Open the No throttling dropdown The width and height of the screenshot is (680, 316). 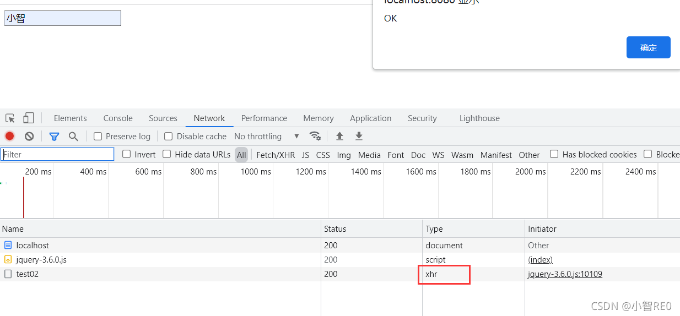click(x=267, y=136)
